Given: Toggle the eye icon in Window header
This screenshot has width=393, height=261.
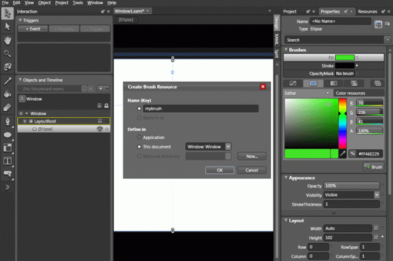Looking at the screenshot, I should 99,106.
